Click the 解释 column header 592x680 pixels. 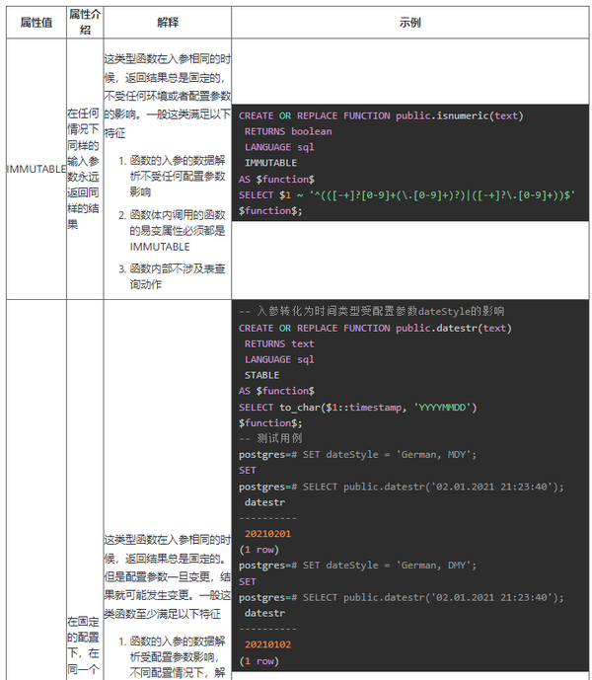[x=168, y=22]
